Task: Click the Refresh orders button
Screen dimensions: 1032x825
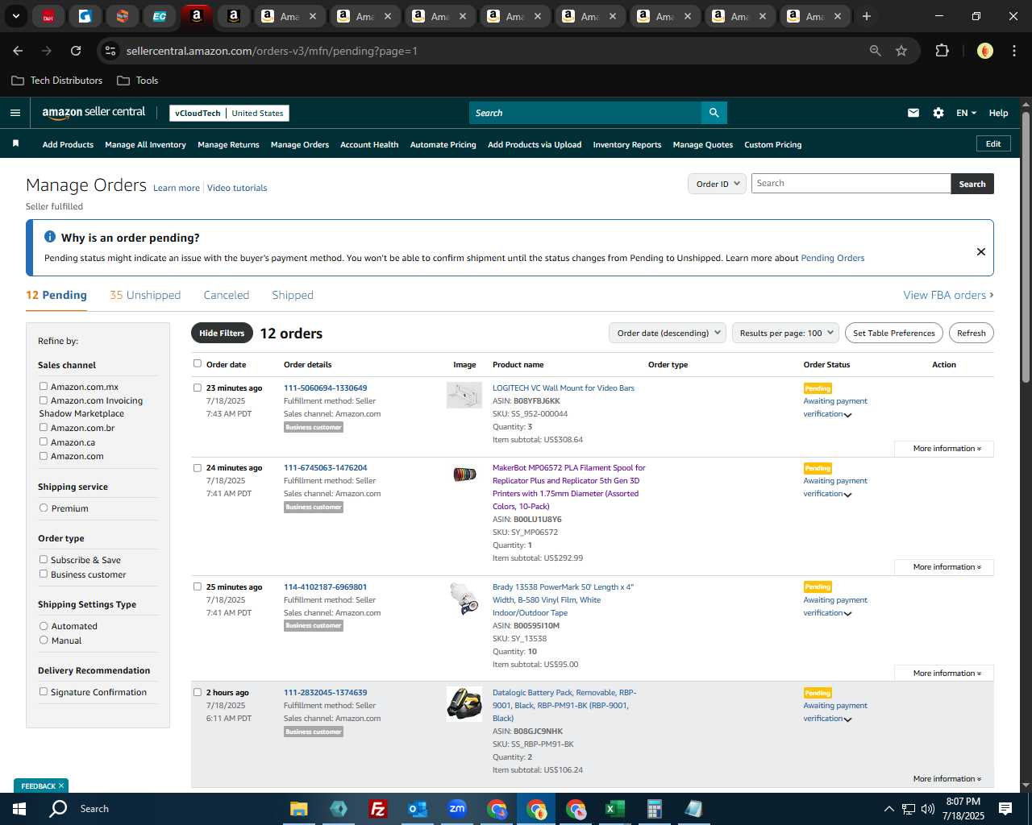Action: coord(971,333)
